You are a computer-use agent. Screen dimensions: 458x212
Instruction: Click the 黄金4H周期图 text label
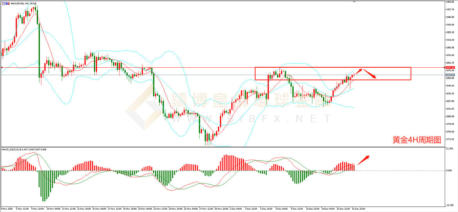[417, 140]
